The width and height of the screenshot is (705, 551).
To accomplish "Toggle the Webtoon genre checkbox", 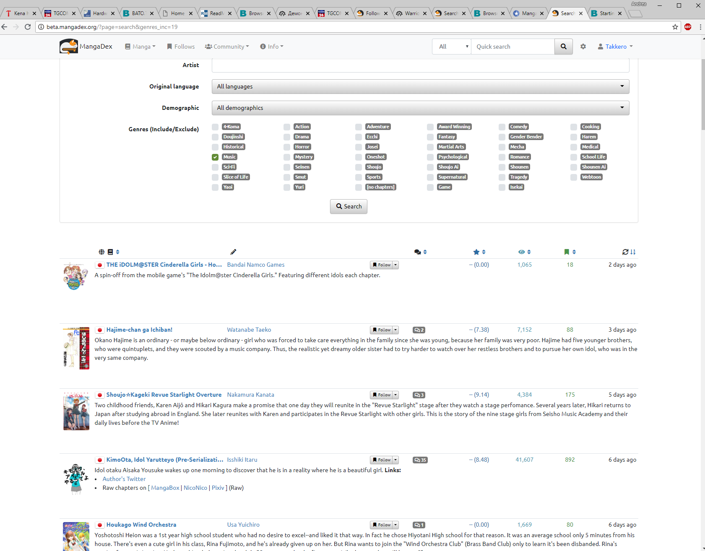I will pos(574,177).
